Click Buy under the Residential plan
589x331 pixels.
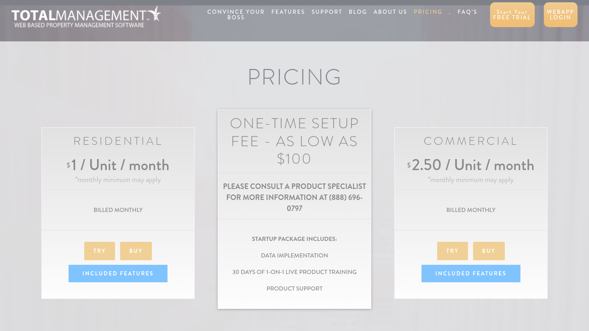pos(136,251)
